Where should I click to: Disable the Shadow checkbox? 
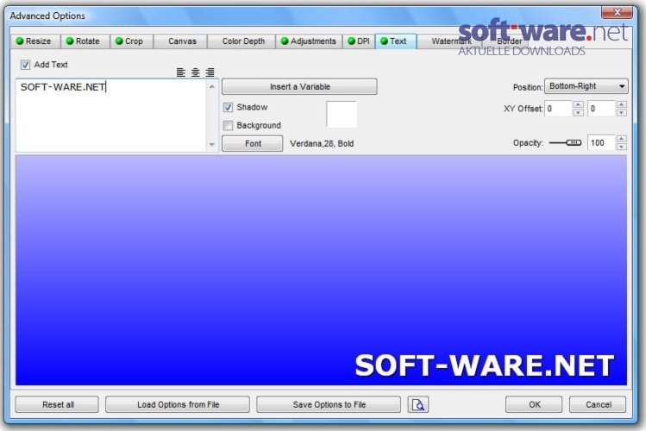click(x=228, y=108)
